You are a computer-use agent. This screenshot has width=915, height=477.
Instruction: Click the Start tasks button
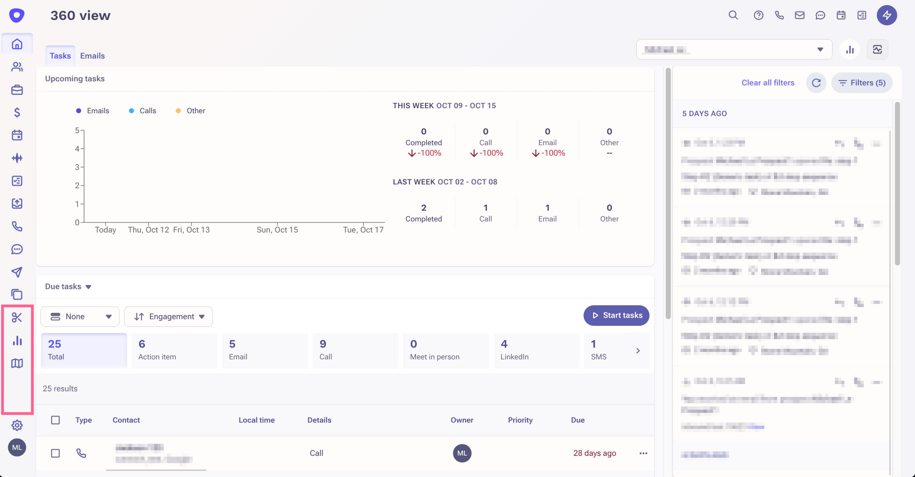pos(616,315)
